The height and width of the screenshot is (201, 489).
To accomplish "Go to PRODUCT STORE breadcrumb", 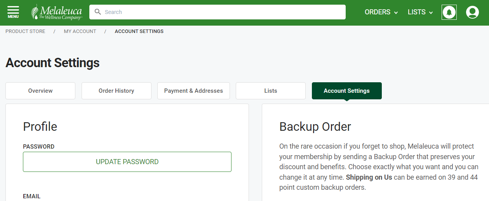I will pos(25,31).
